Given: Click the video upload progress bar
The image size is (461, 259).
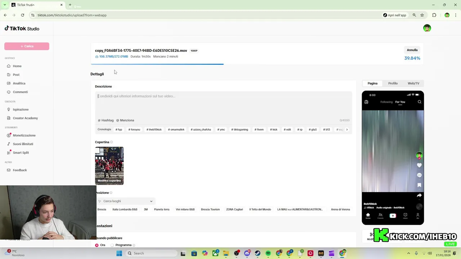Looking at the screenshot, I should tap(257, 64).
